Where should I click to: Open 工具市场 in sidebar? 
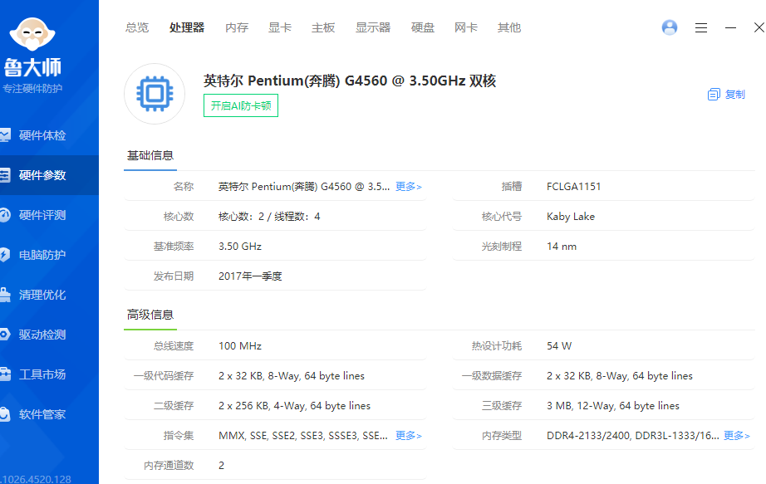(x=42, y=374)
